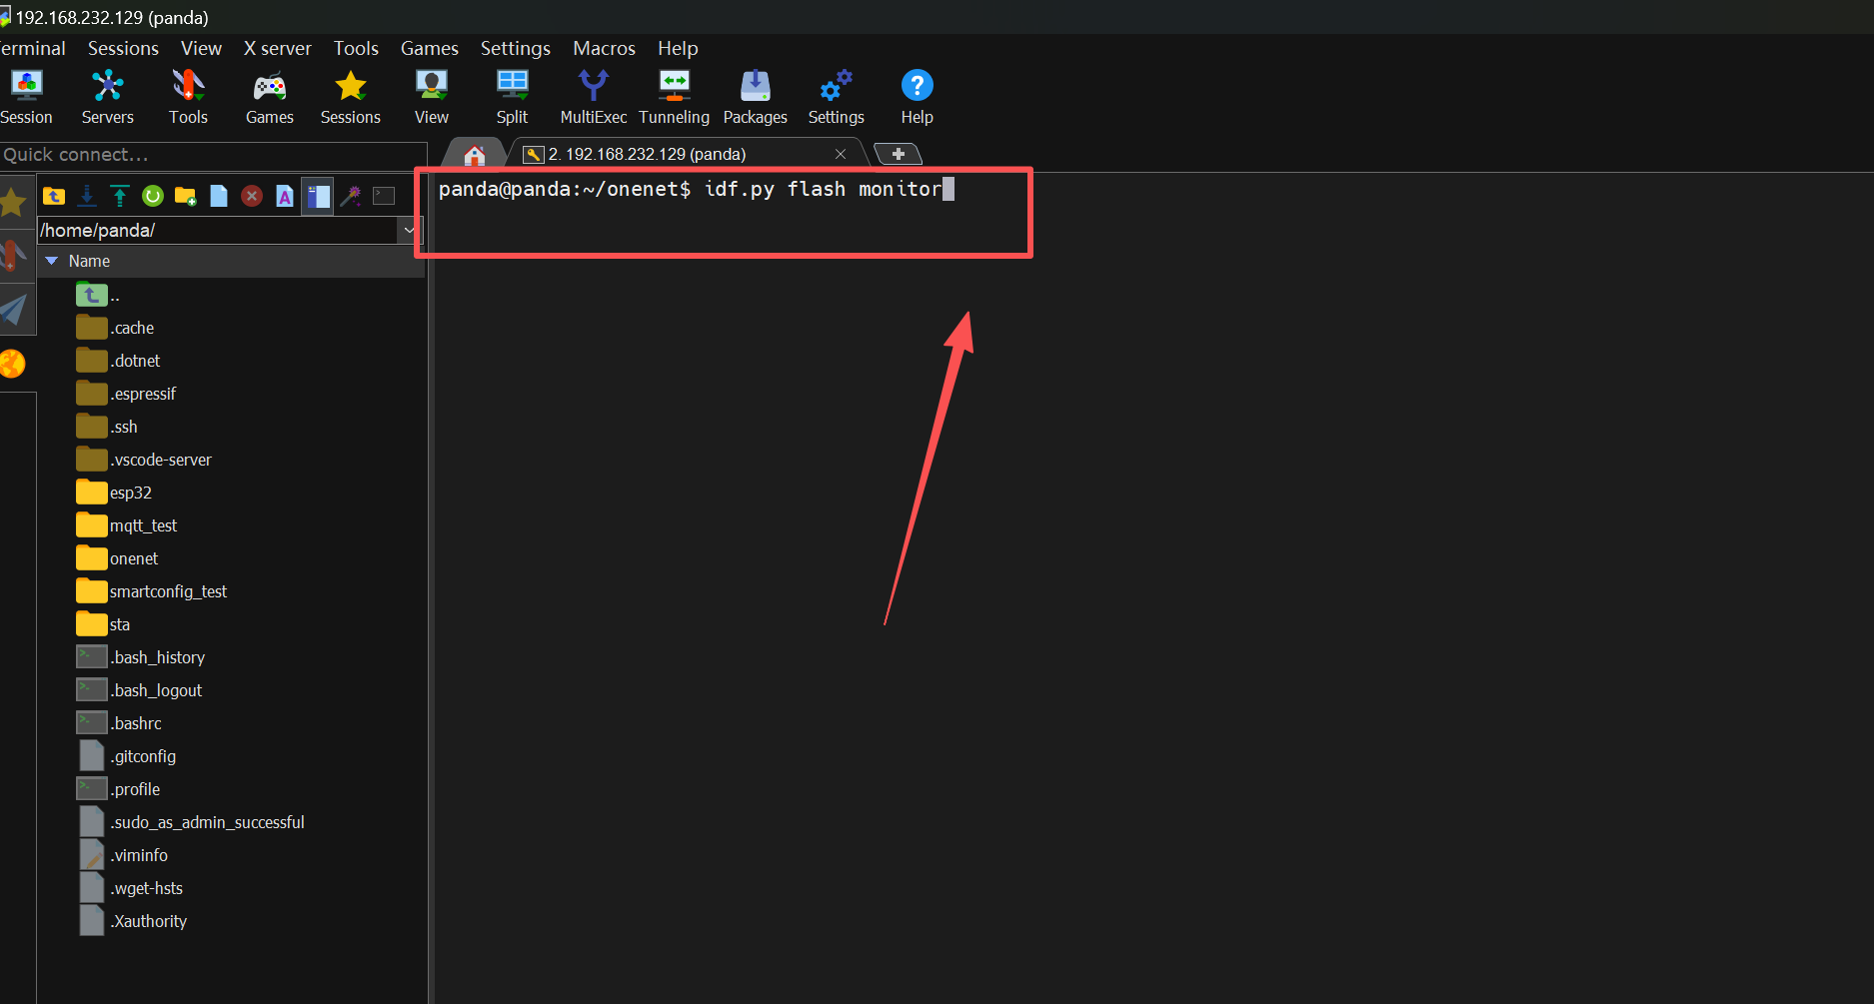
Task: Click the Name column sort triangle
Action: [52, 261]
